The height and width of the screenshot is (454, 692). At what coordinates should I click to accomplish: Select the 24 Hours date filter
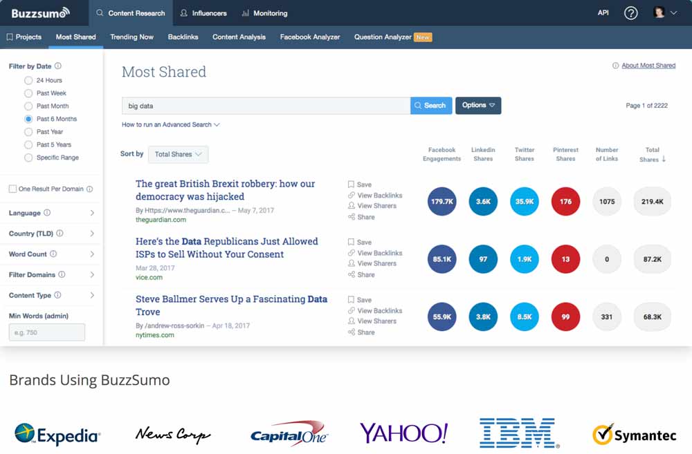click(x=28, y=80)
